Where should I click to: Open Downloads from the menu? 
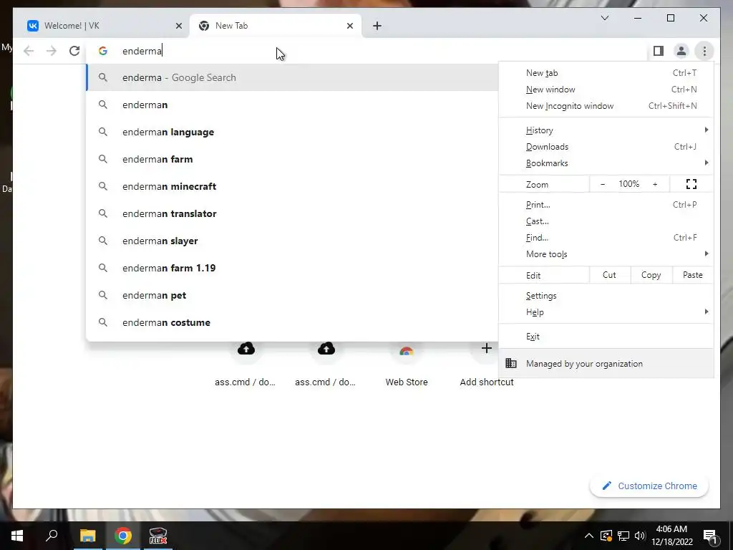coord(606,146)
